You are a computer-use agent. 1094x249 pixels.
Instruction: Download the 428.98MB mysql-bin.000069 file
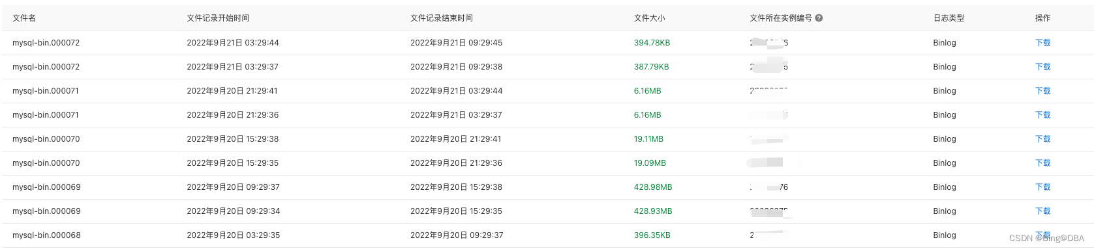coord(1042,187)
